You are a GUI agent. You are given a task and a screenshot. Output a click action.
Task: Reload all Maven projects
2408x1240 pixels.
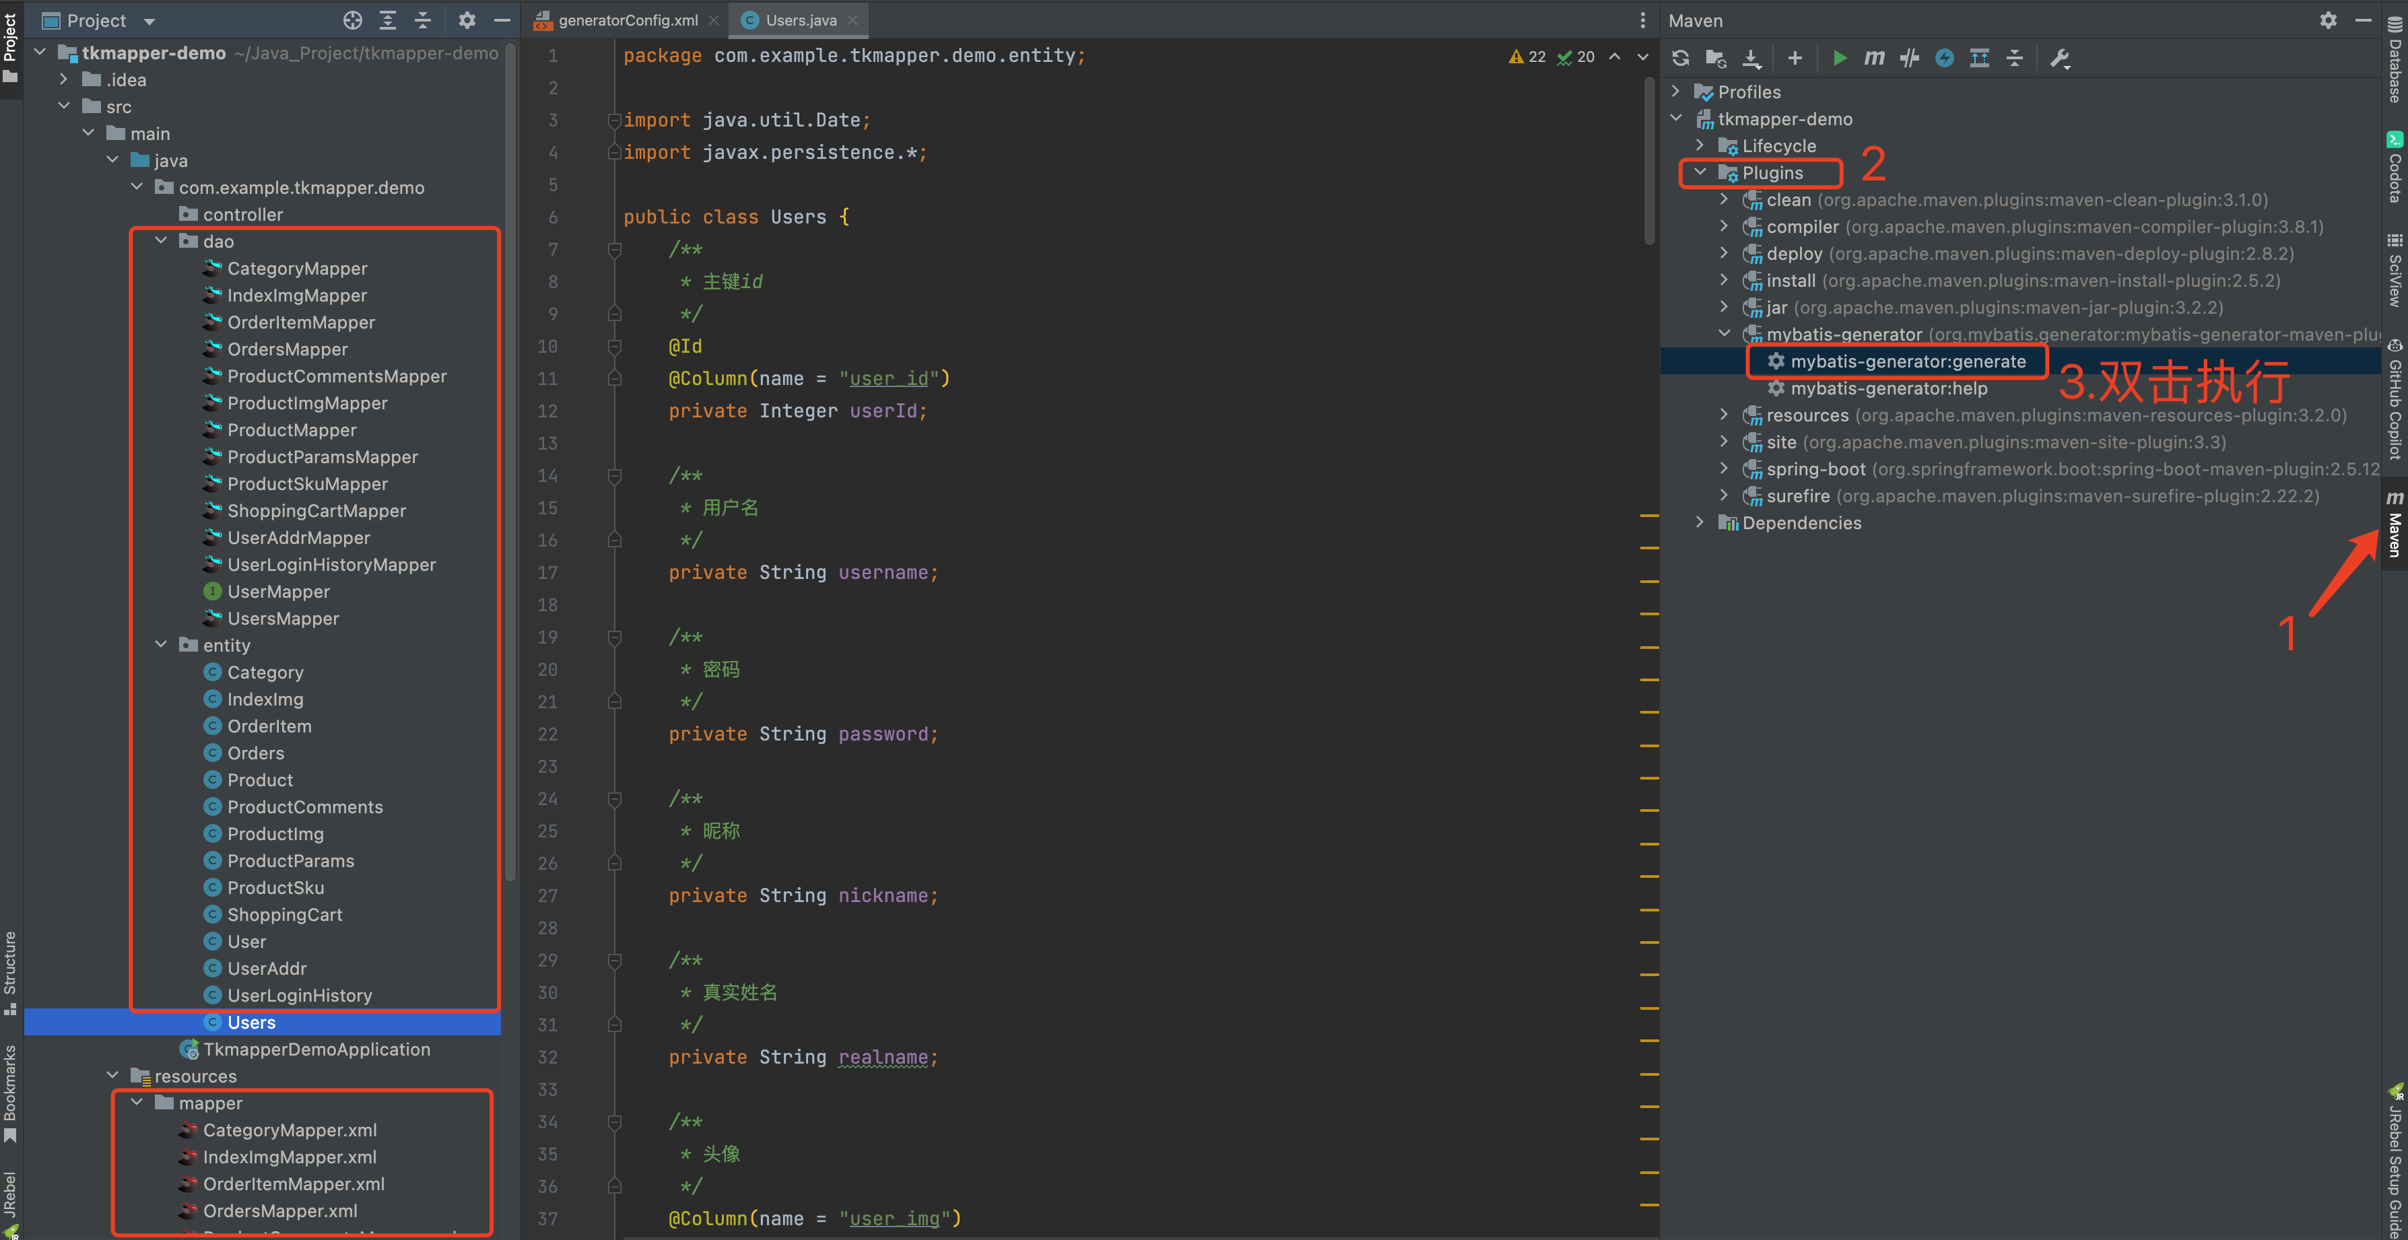click(x=1680, y=58)
